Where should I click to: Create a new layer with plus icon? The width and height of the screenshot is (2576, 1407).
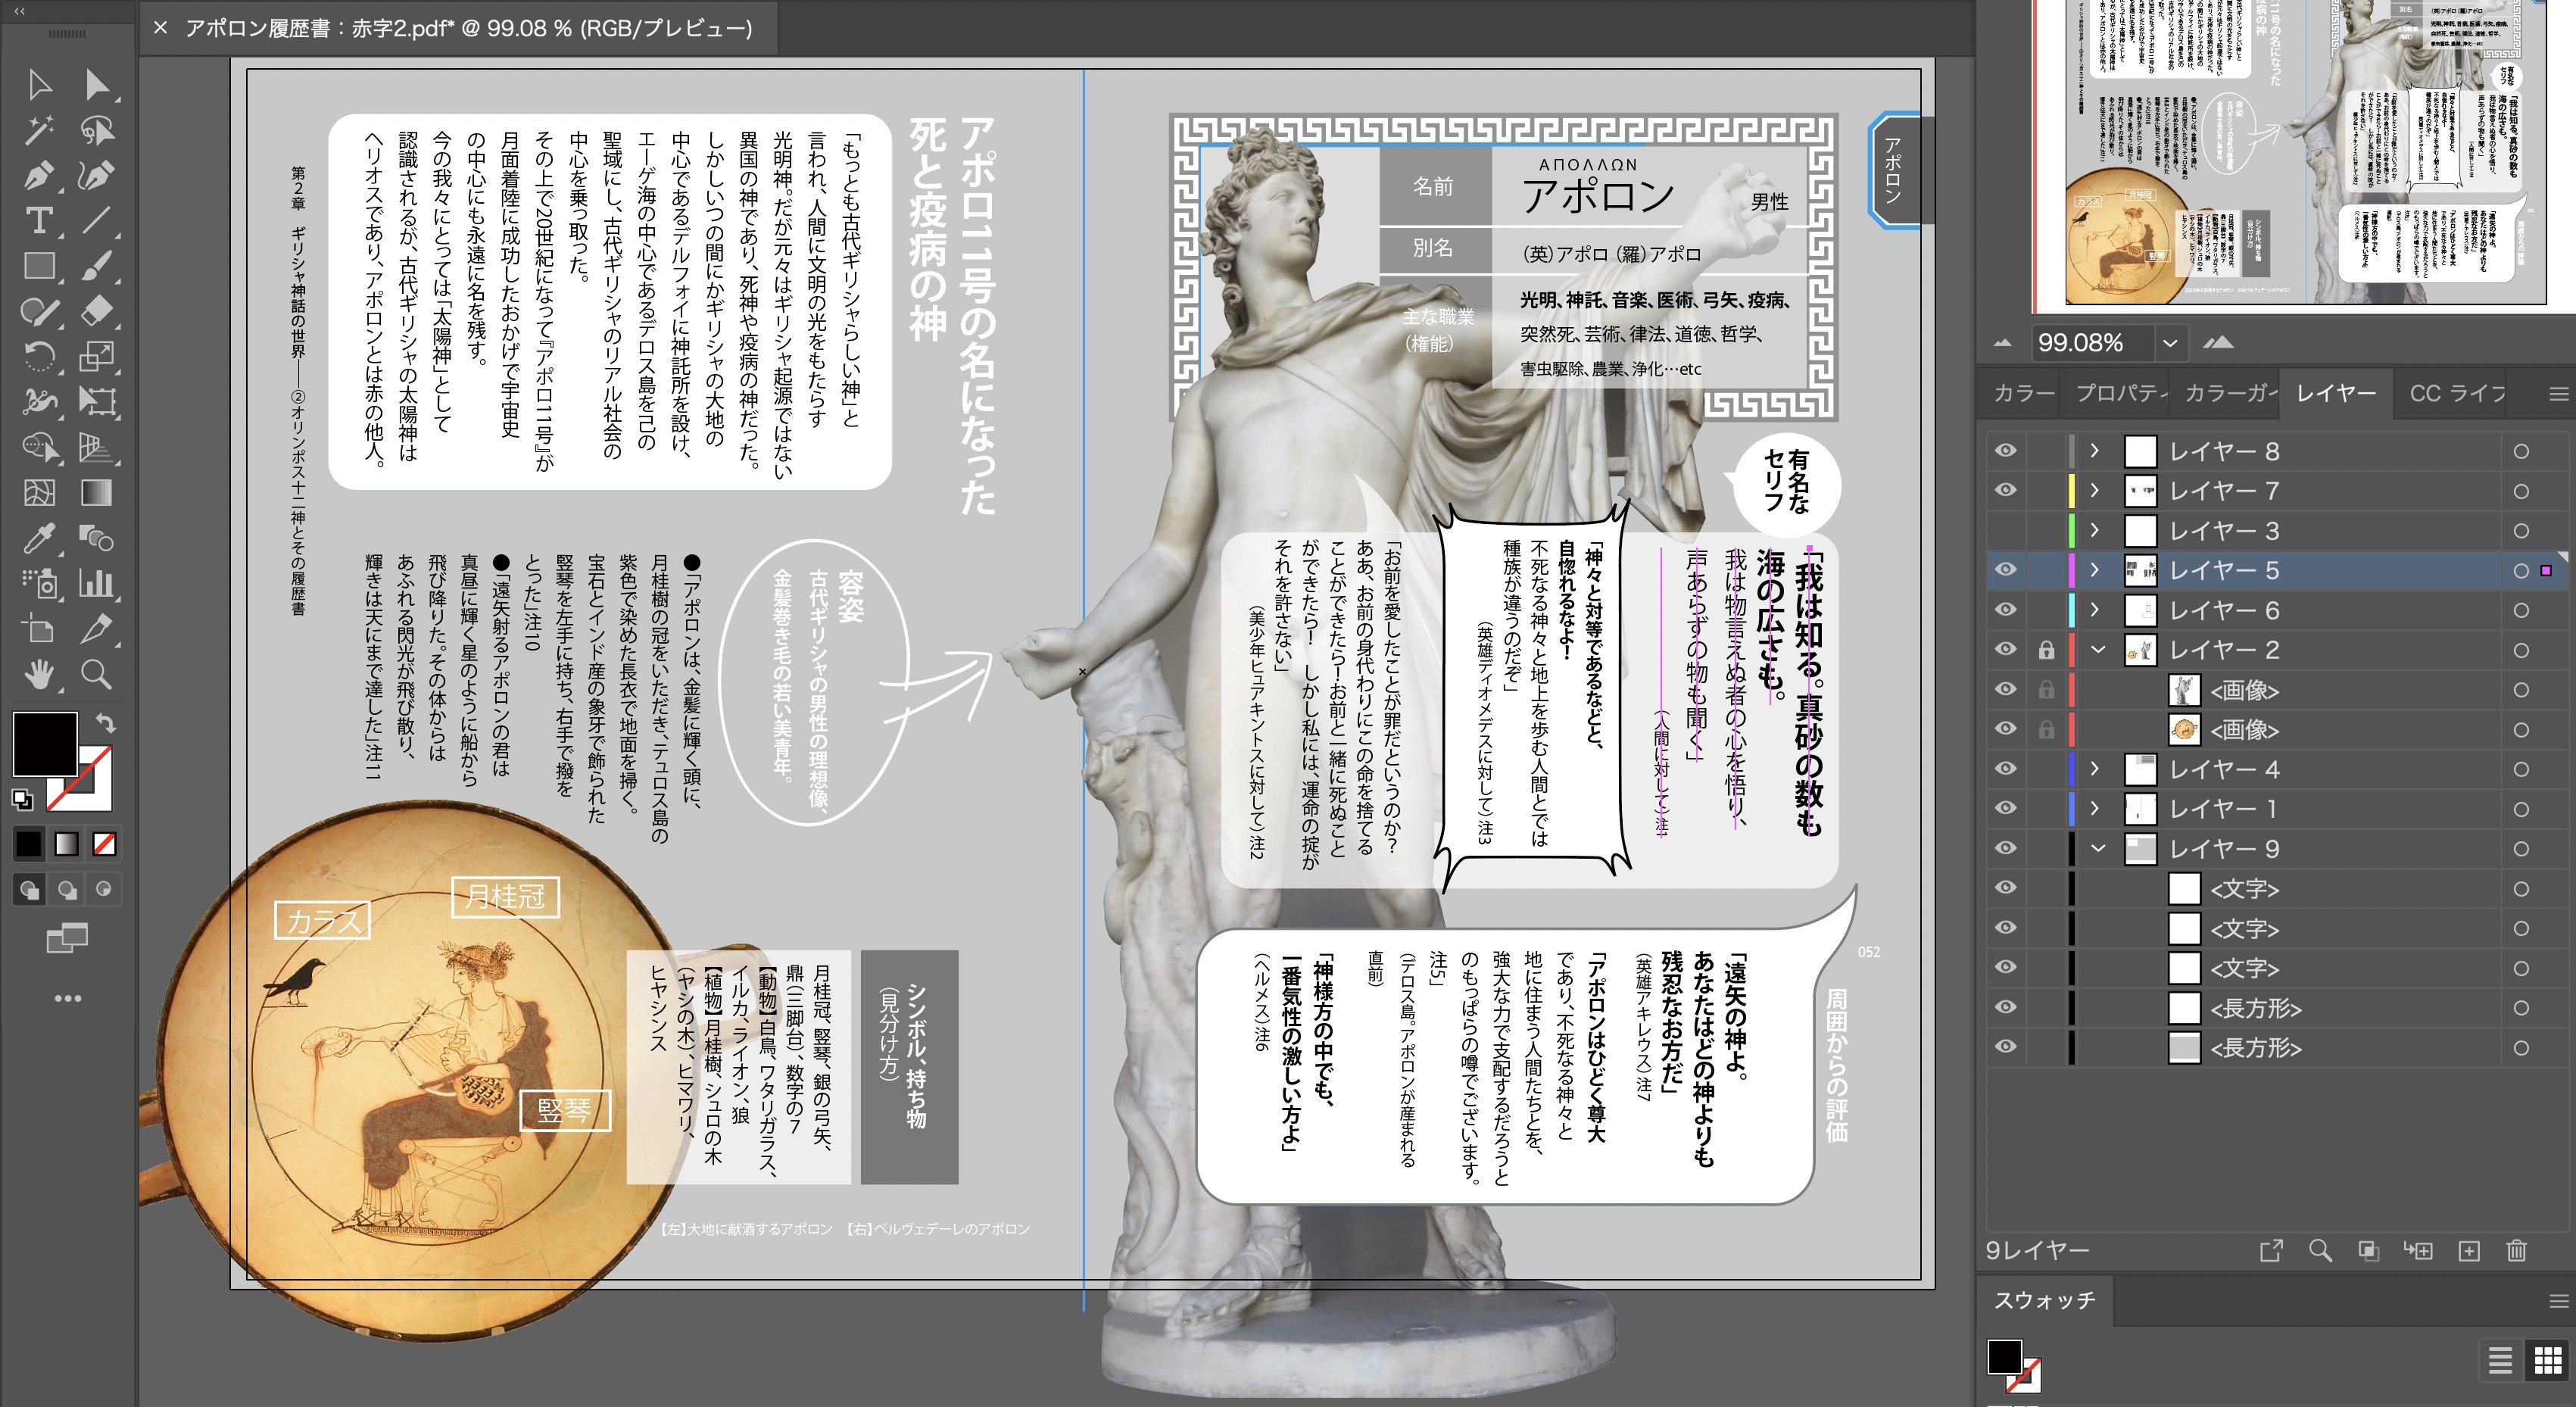coord(2469,1250)
